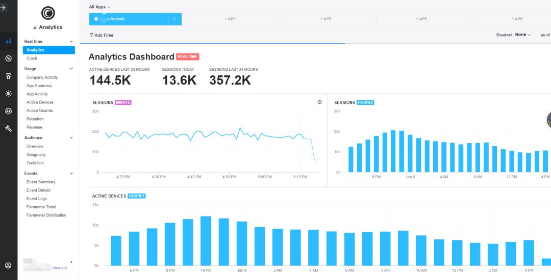Click the award badge icon in left rail
The height and width of the screenshot is (280, 551).
pyautogui.click(x=8, y=76)
